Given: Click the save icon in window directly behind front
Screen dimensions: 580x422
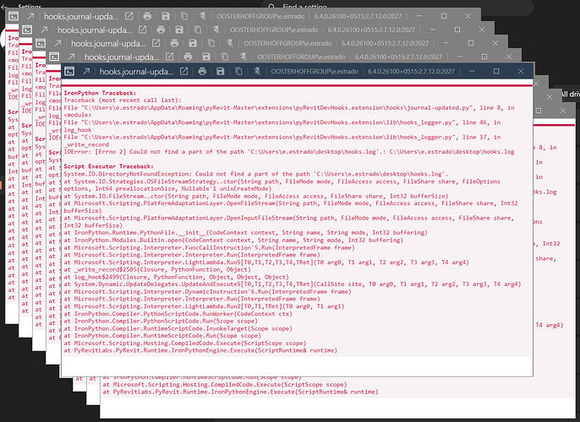Looking at the screenshot, I should pos(206,57).
